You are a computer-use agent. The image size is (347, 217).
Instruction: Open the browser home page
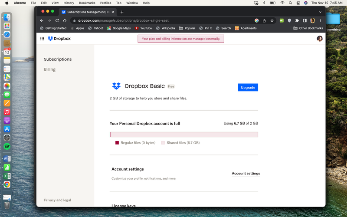pyautogui.click(x=65, y=20)
